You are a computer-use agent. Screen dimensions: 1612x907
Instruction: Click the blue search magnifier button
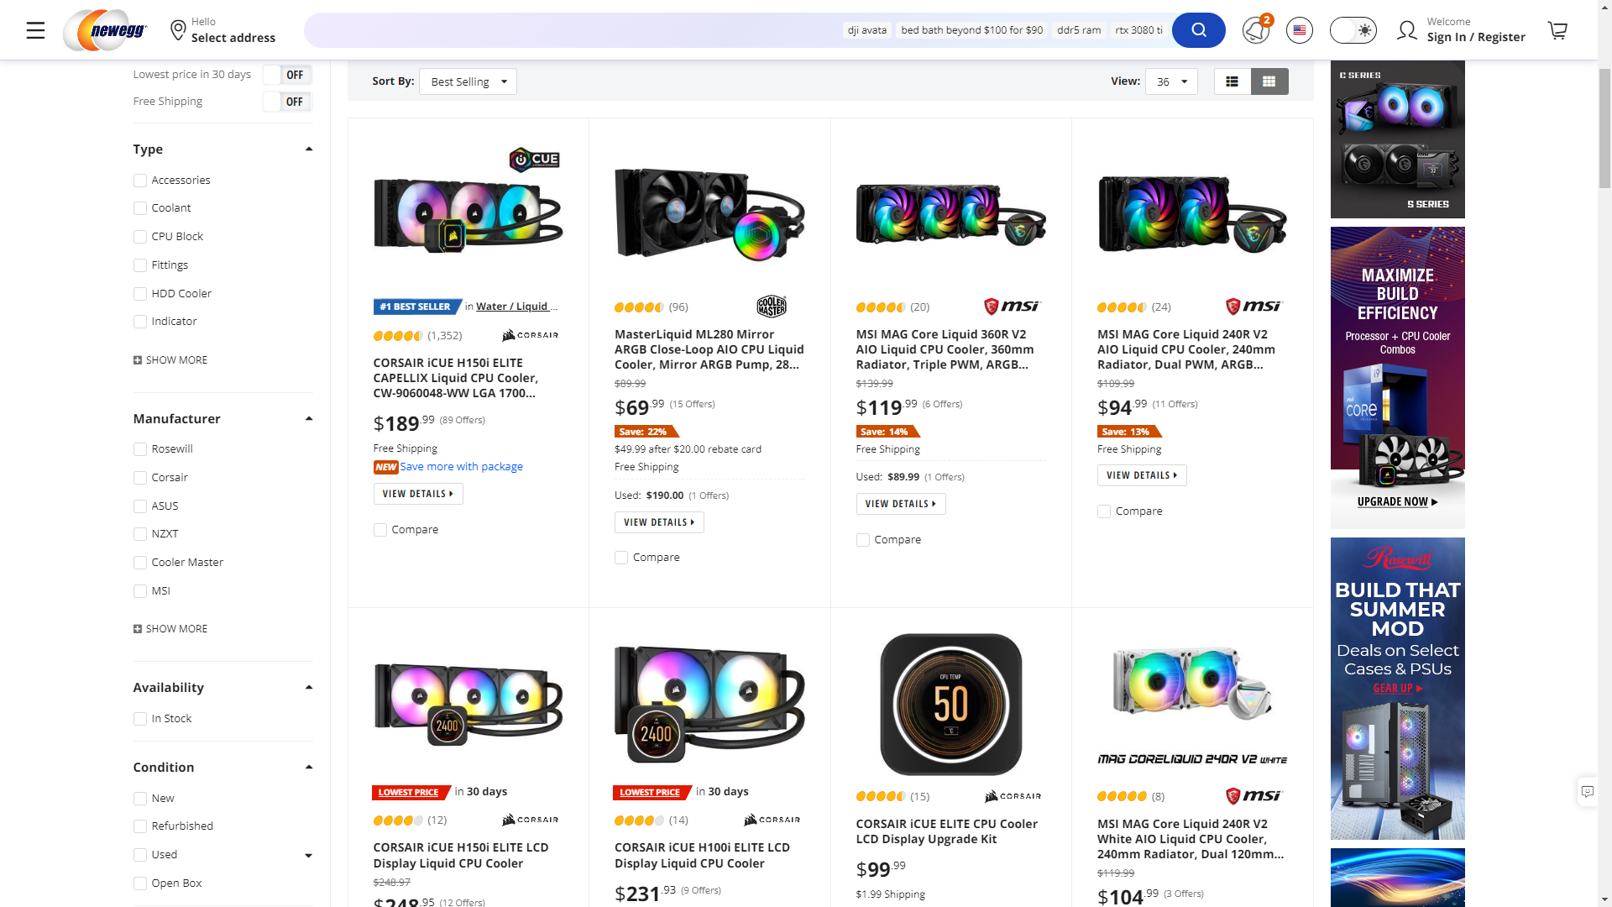[1198, 30]
